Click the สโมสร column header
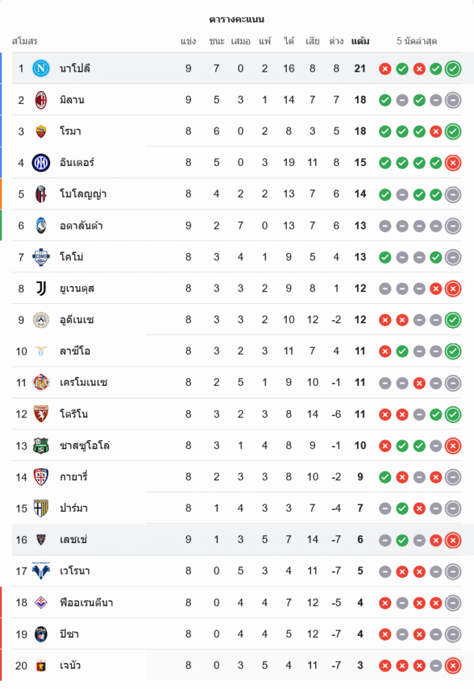 (x=25, y=41)
